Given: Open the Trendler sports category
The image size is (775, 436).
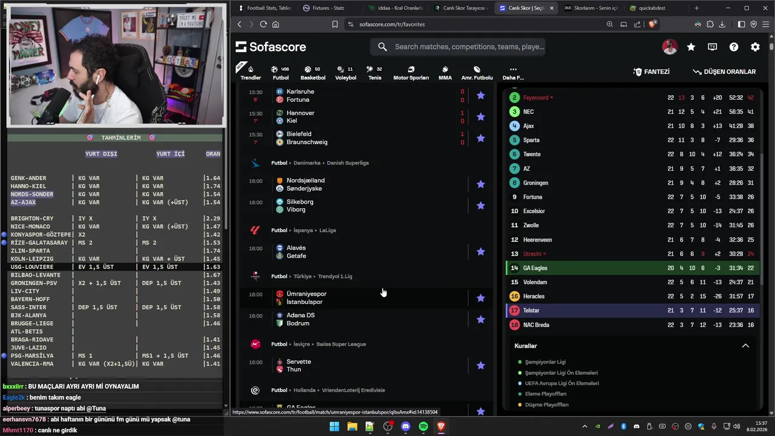Looking at the screenshot, I should (x=251, y=73).
